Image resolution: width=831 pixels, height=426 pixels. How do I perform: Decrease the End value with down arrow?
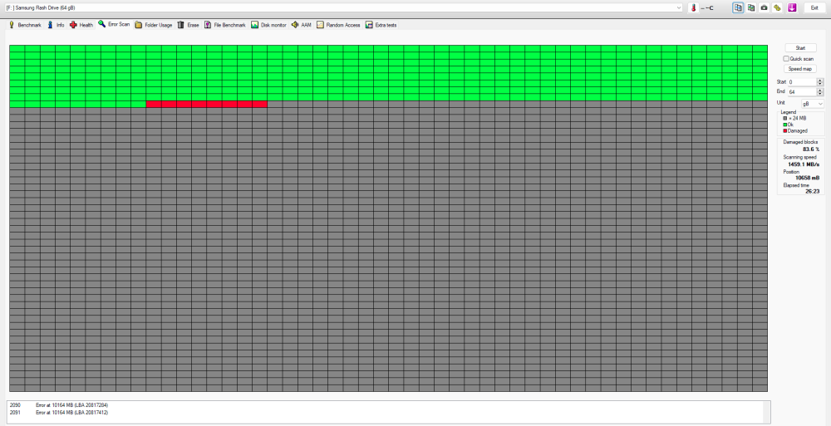coord(820,95)
